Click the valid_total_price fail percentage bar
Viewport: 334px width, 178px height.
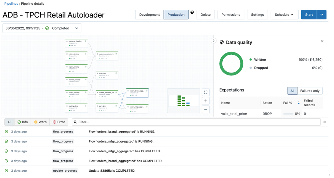288,114
